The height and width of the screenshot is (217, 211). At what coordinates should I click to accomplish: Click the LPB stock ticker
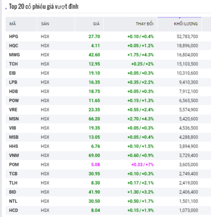point(13,82)
